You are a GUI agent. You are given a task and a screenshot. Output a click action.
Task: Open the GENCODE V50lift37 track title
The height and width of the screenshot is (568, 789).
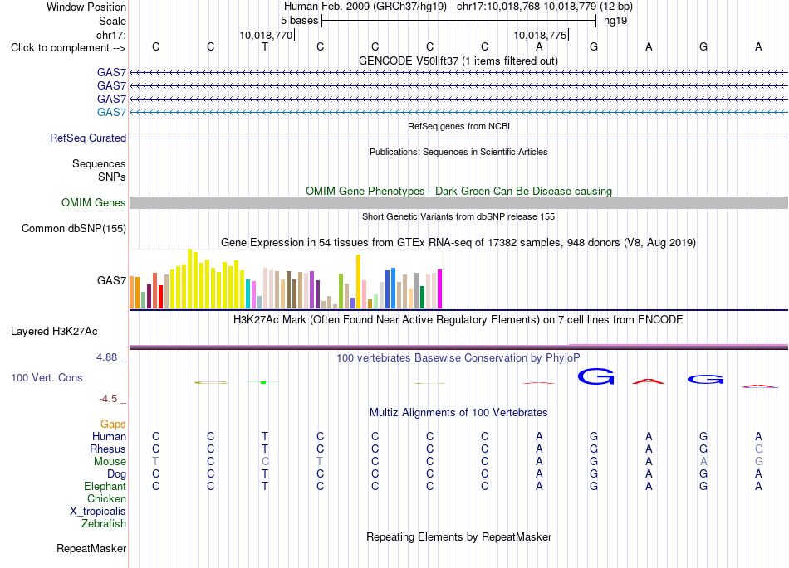click(x=458, y=61)
